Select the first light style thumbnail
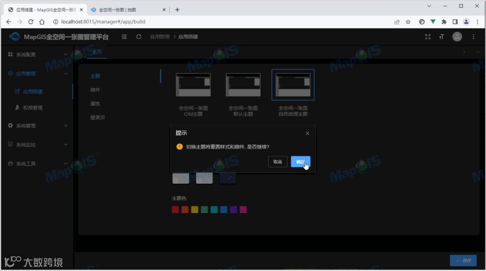Image resolution: width=486 pixels, height=271 pixels. tap(181, 178)
